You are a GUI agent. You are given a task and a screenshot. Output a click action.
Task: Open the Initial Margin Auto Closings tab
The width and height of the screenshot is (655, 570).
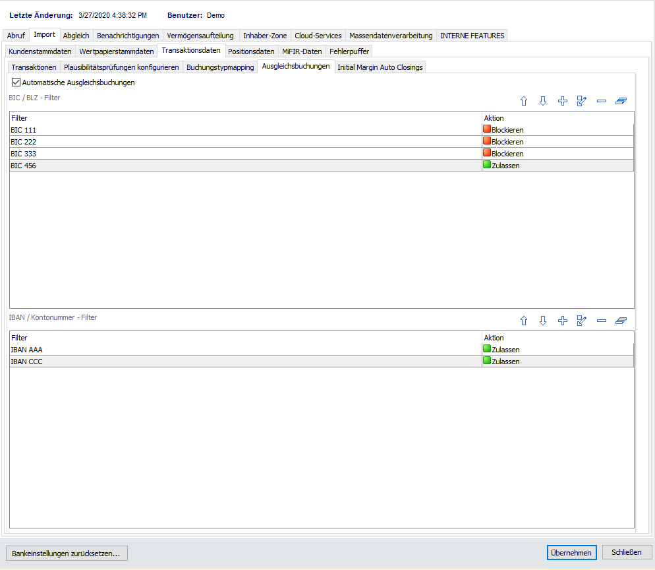[x=380, y=67]
